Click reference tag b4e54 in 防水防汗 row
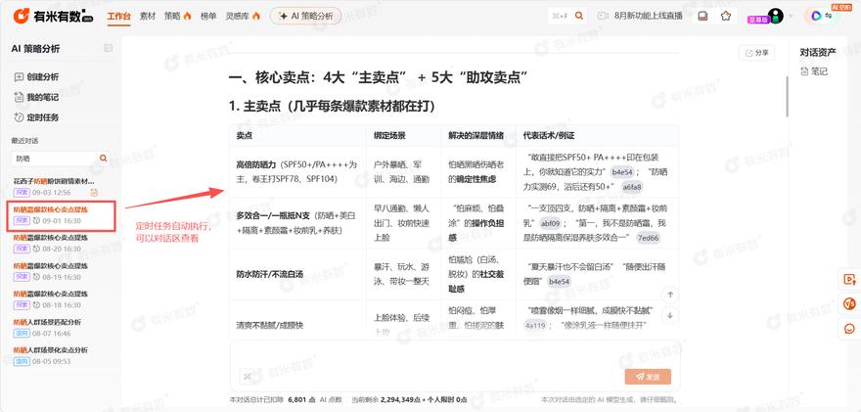The image size is (861, 412). 559,281
